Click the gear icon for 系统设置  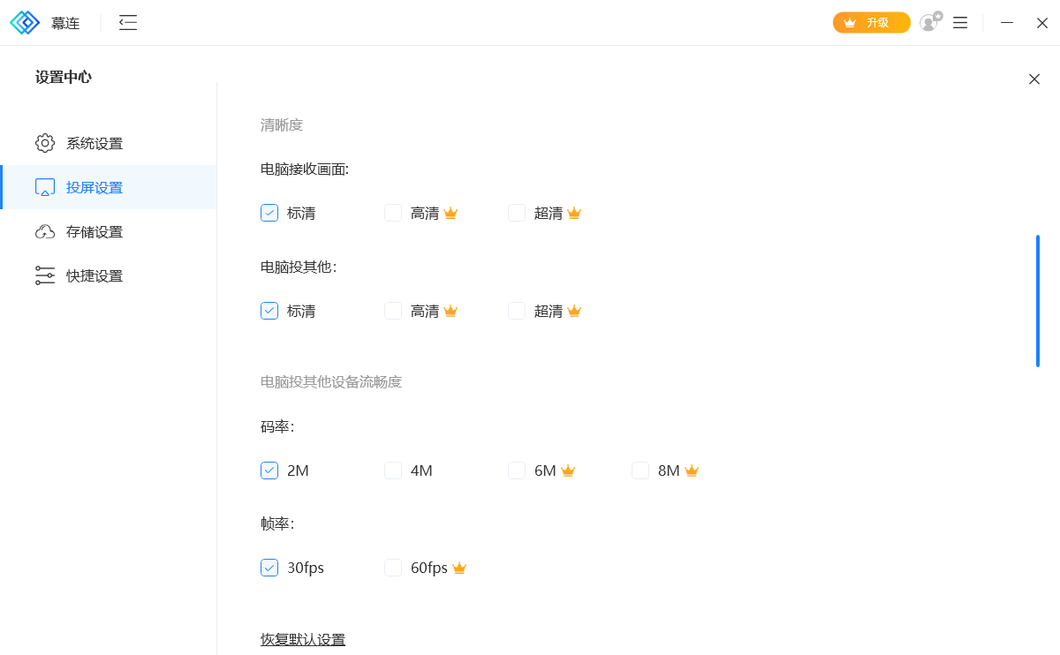45,143
